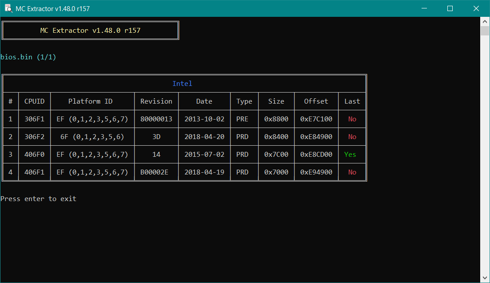This screenshot has height=283, width=490.
Task: Click the title bar text 'MC Extractor v1.48.0 r157'
Action: coord(52,9)
